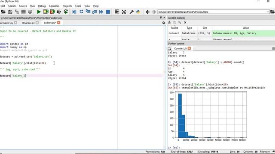Close Console 1/A tab

189,48
